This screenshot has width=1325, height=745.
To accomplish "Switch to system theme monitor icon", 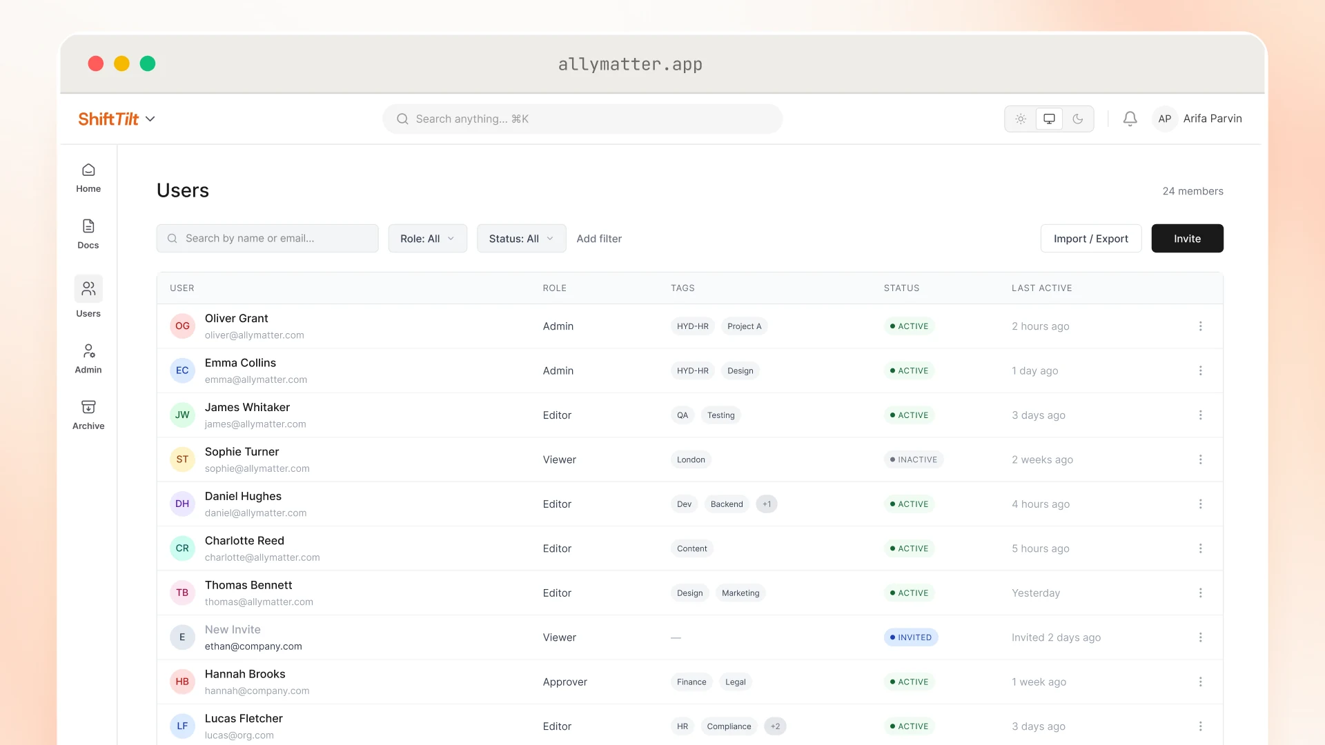I will coord(1049,119).
